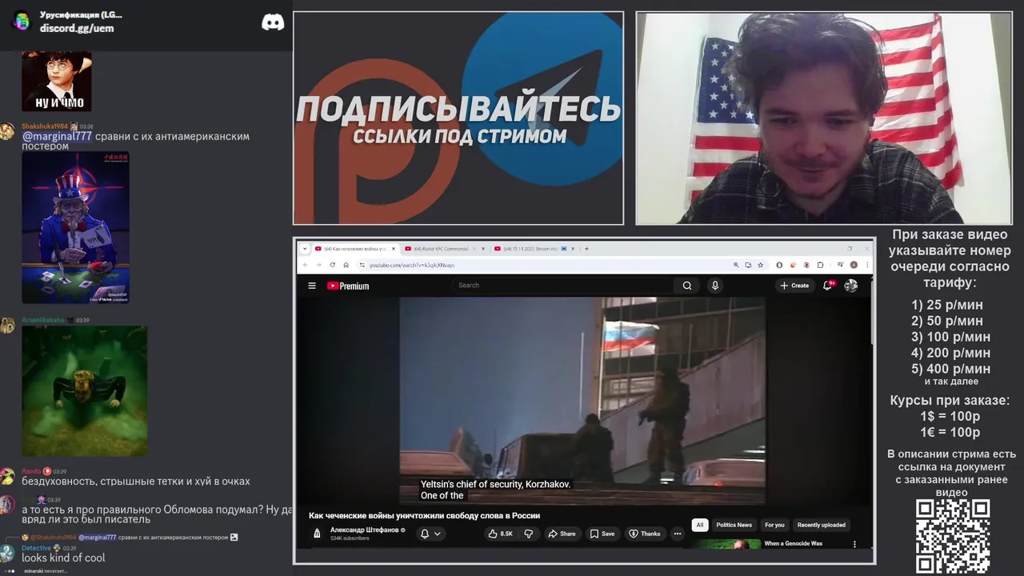Click the 534K subscribers text

350,538
